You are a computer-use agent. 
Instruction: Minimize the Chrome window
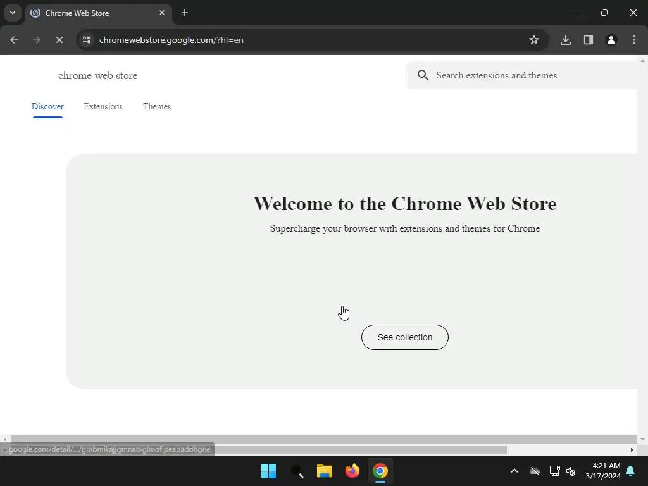(575, 13)
